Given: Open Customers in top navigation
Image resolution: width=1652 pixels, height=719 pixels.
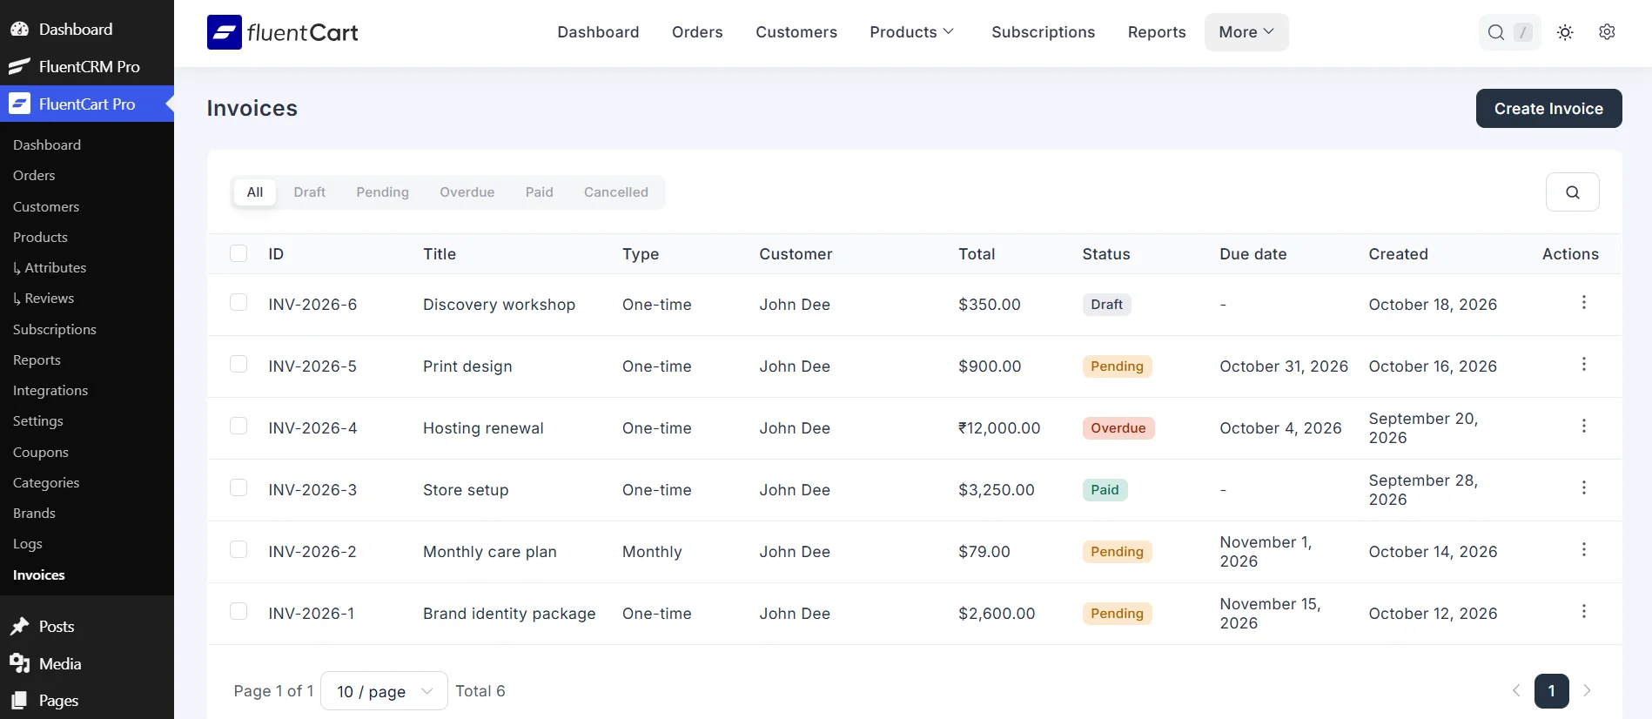Looking at the screenshot, I should [x=796, y=32].
